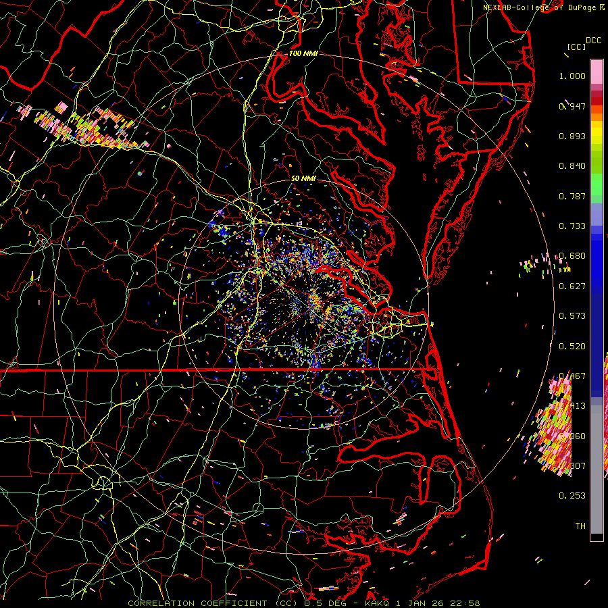
Task: Click the 22:58 timestamp in the caption
Action: [465, 603]
